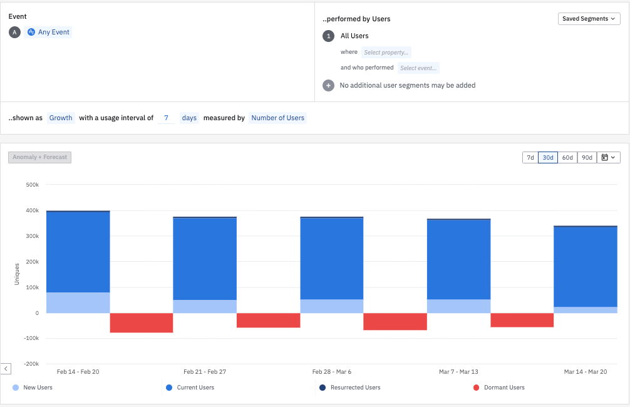Collapse chart using left chevron arrow
The image size is (630, 407).
[6, 369]
